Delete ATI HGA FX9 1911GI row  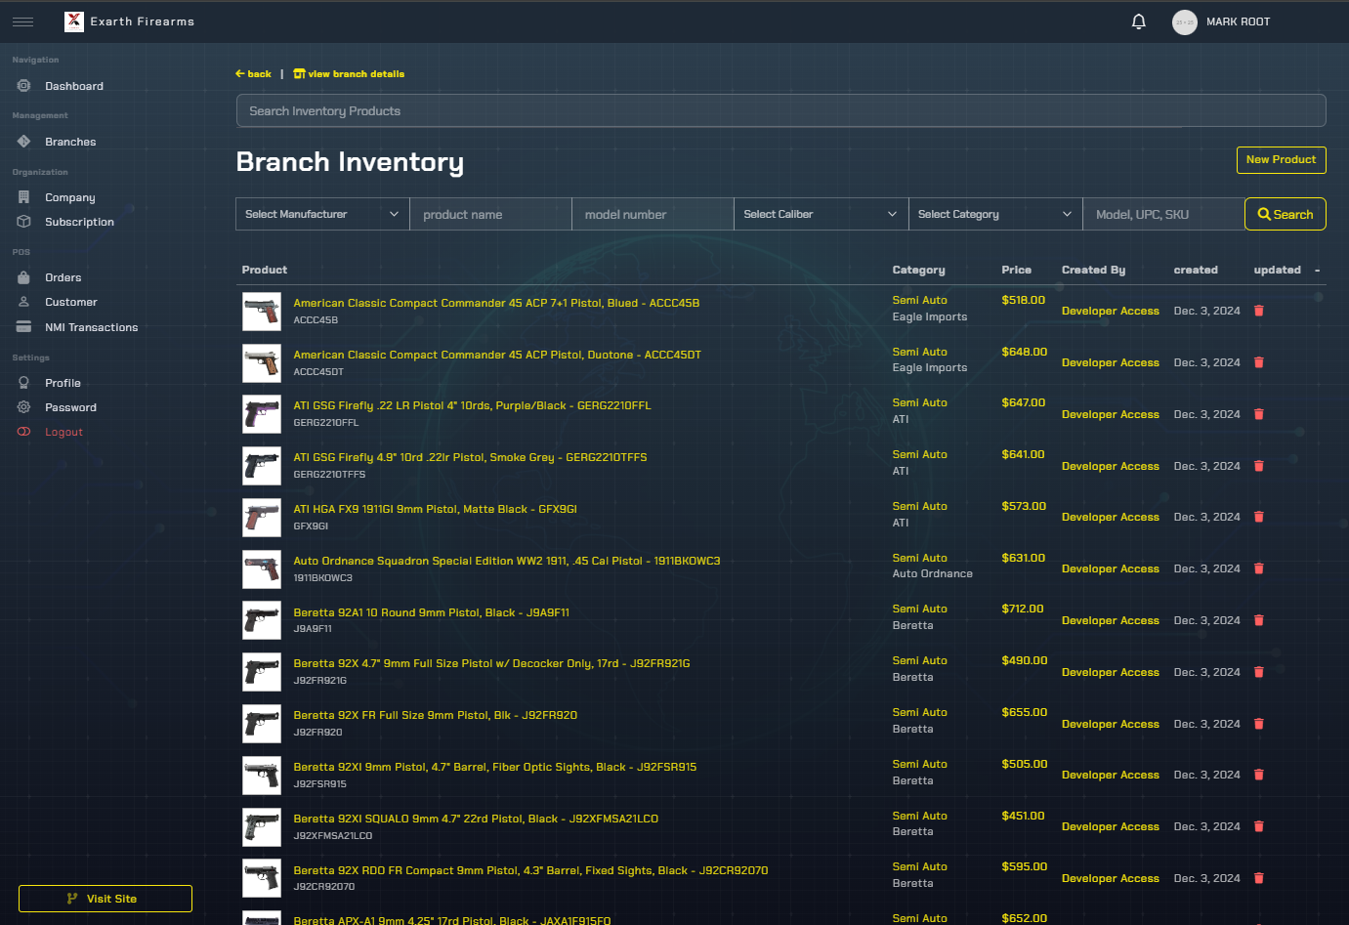click(1259, 517)
